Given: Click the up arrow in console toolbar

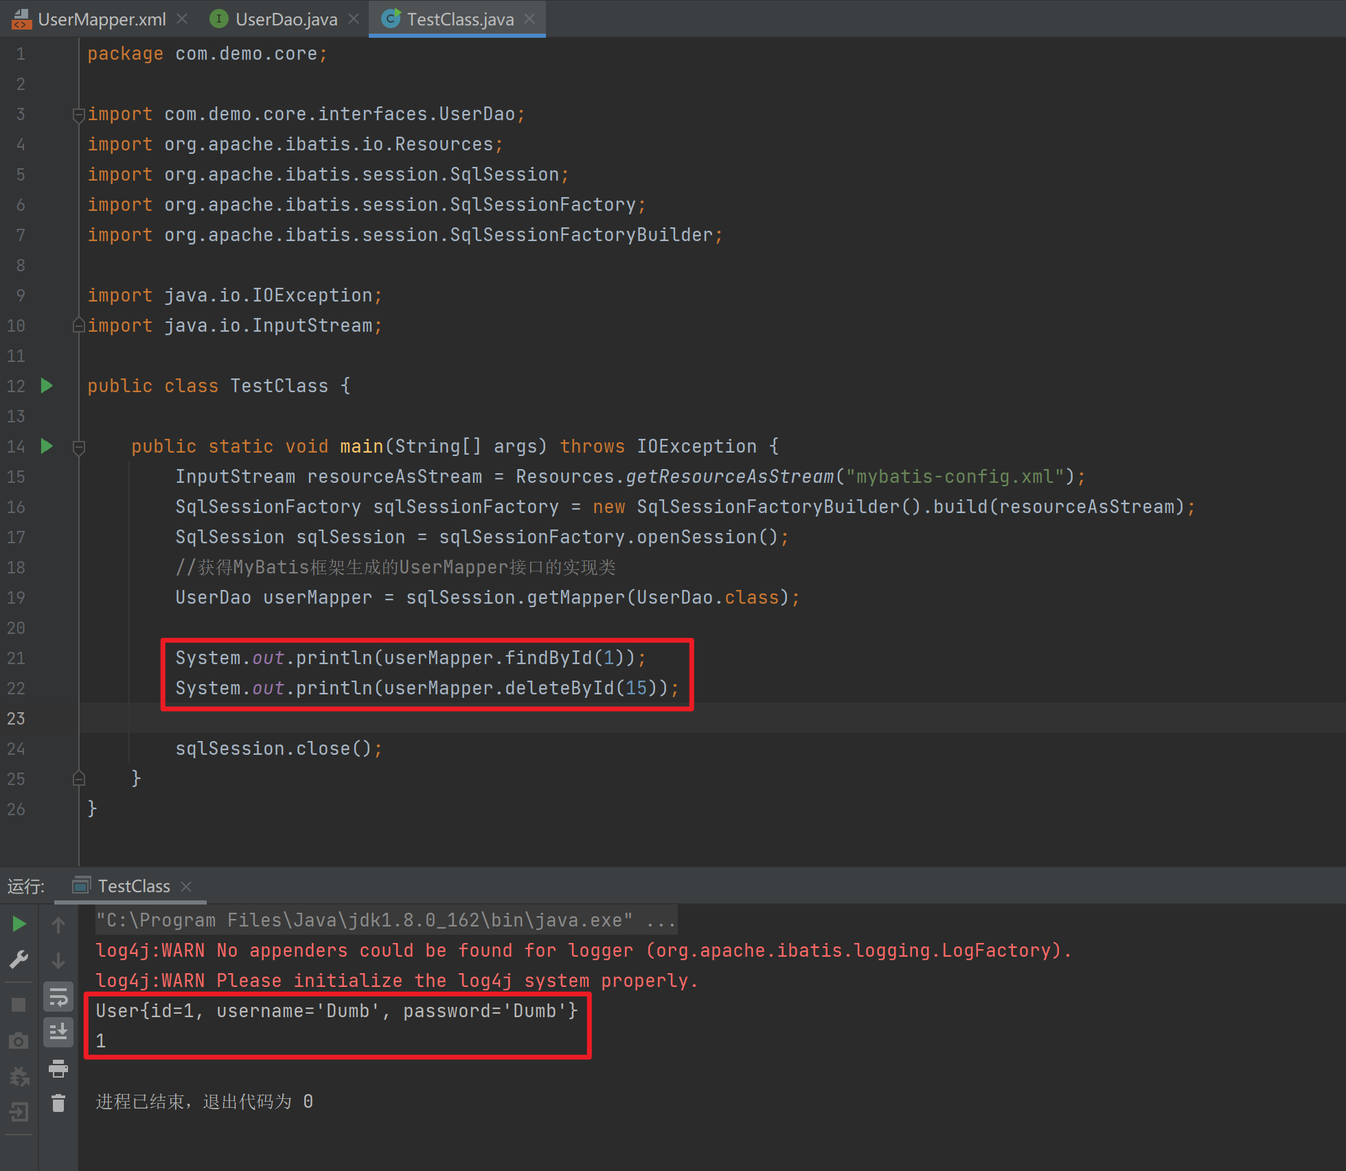Looking at the screenshot, I should click(58, 925).
